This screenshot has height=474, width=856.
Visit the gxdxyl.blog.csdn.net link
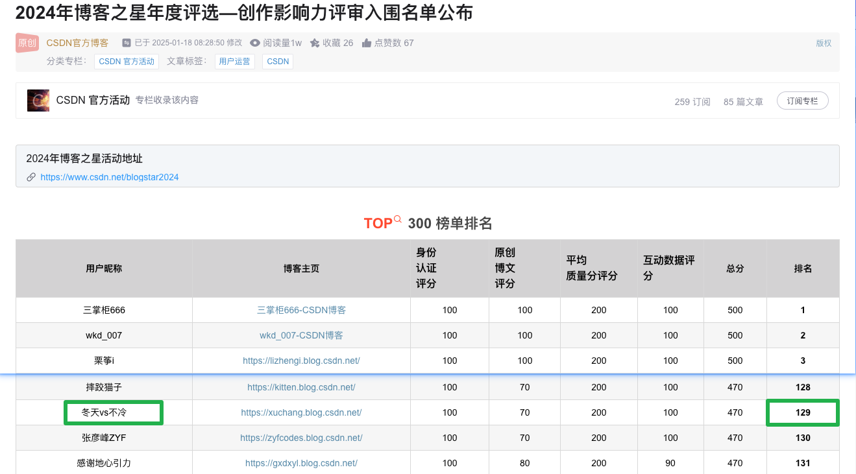pyautogui.click(x=302, y=463)
